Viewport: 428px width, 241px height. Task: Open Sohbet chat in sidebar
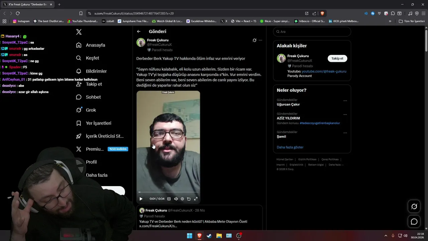coord(88,97)
